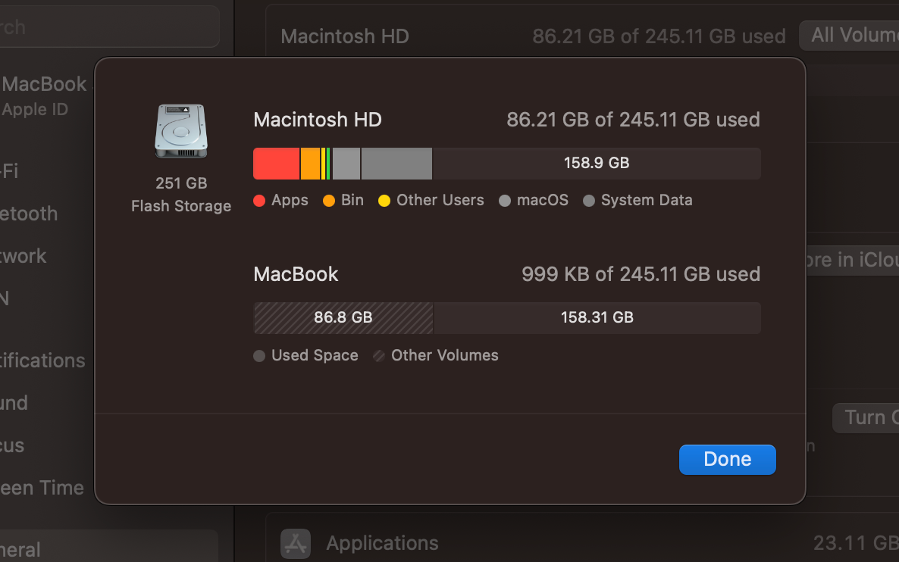Image resolution: width=899 pixels, height=562 pixels.
Task: Click the System Data legend dot
Action: click(589, 200)
